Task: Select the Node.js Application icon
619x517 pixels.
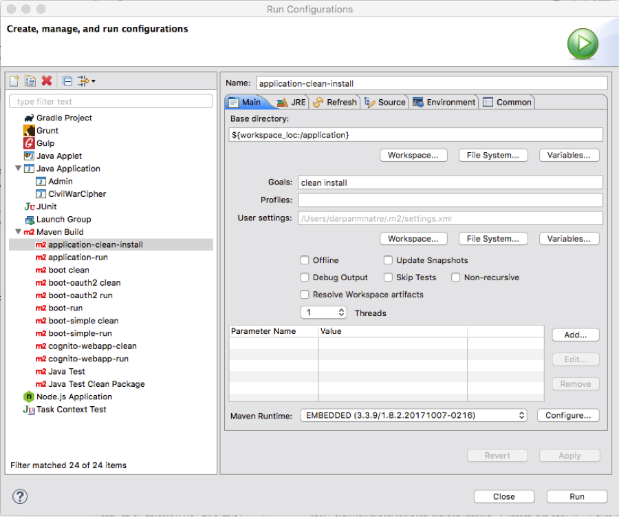Action: [x=29, y=397]
